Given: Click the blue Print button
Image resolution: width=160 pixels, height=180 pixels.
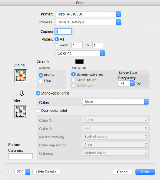Looking at the screenshot, I should tap(145, 172).
